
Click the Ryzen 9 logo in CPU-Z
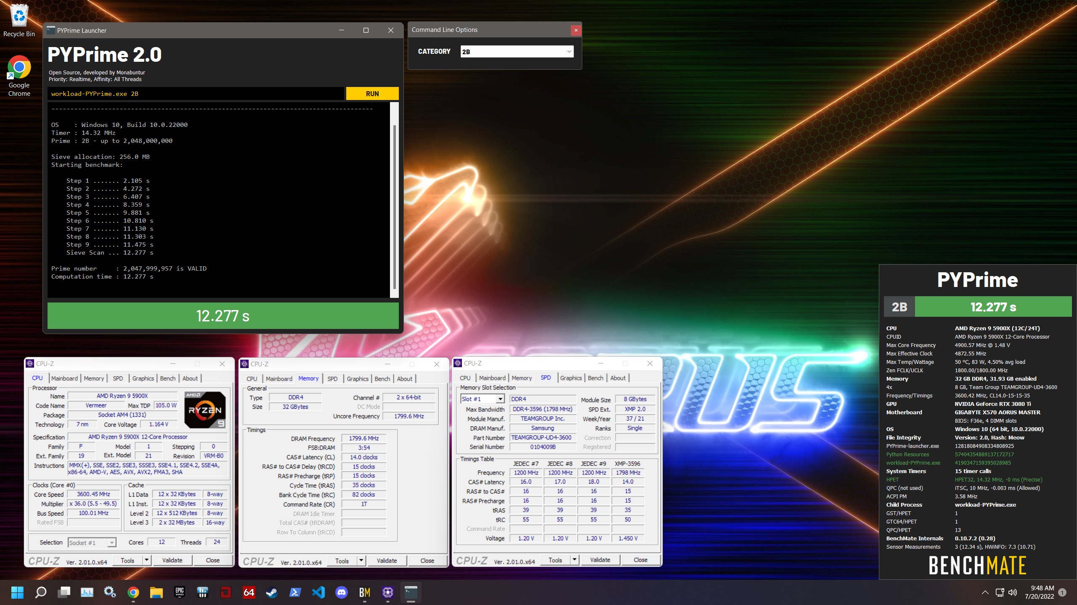205,410
